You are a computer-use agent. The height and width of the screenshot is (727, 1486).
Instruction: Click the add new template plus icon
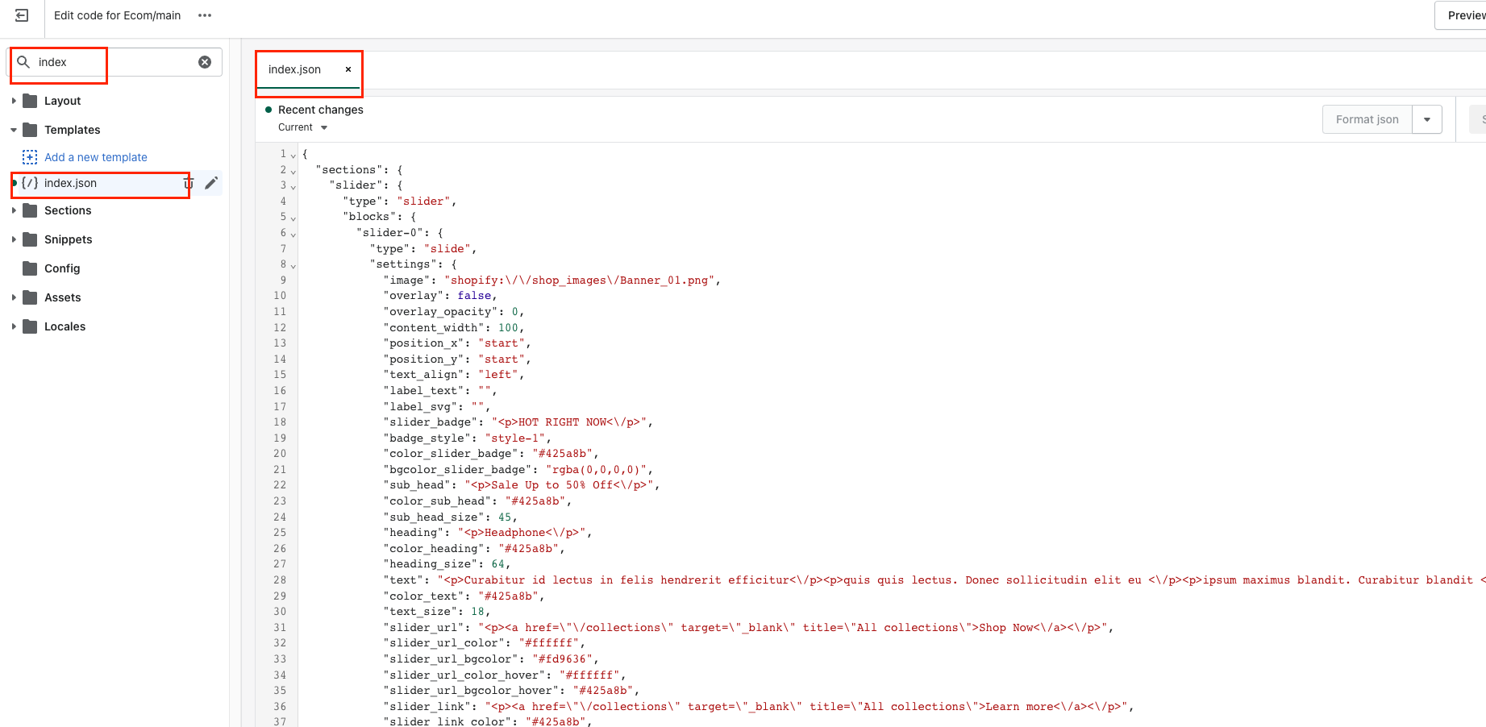30,157
